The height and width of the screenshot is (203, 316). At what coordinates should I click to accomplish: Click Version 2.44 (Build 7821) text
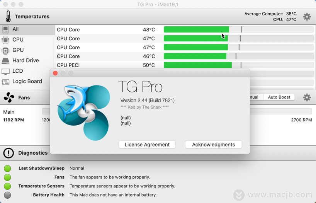147,100
